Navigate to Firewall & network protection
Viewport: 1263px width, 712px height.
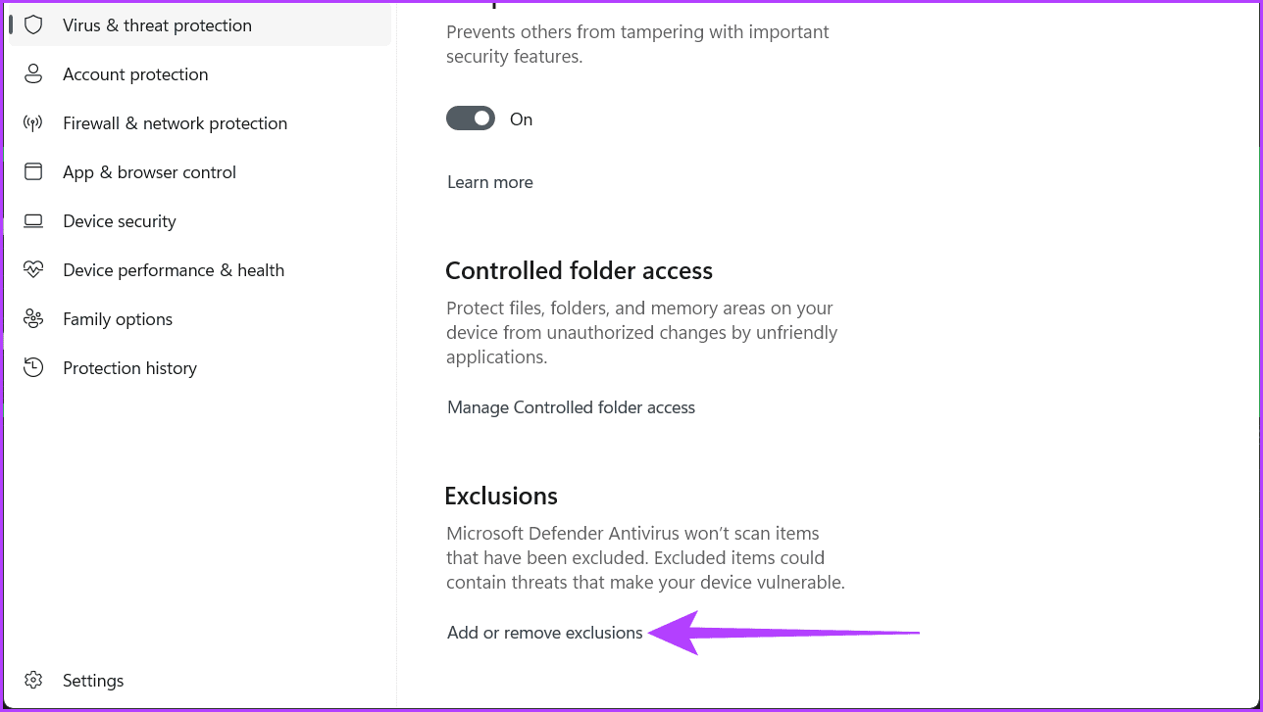(x=175, y=122)
